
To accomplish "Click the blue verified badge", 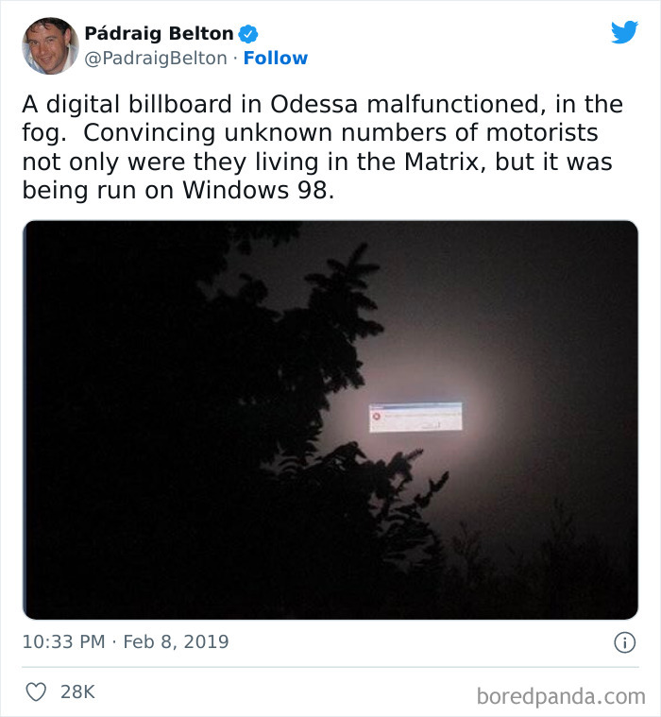I will (247, 34).
